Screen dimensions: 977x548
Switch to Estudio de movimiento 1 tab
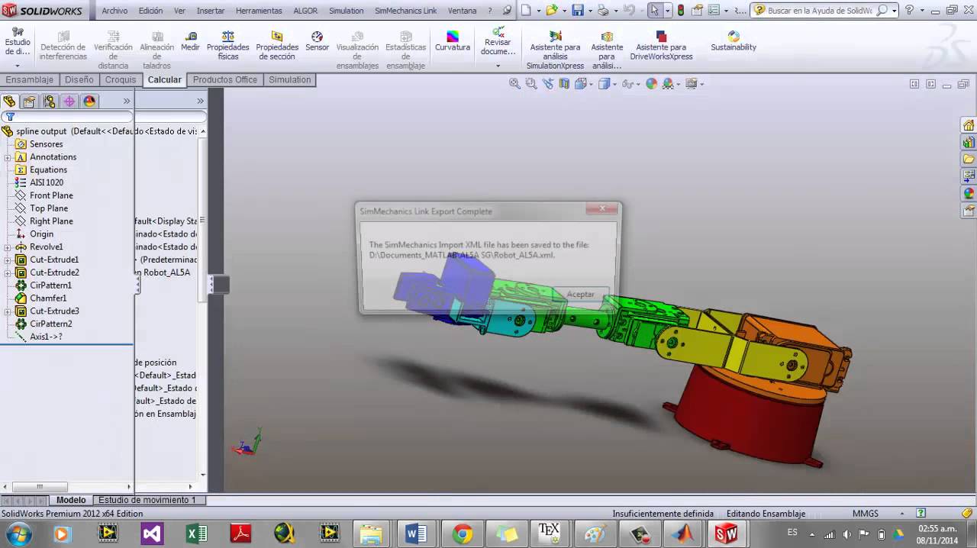tap(147, 500)
